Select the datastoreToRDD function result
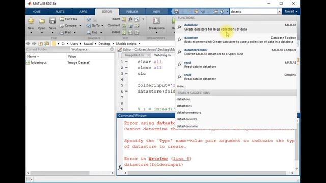Viewport: 326px width, 183px height. 236,52
